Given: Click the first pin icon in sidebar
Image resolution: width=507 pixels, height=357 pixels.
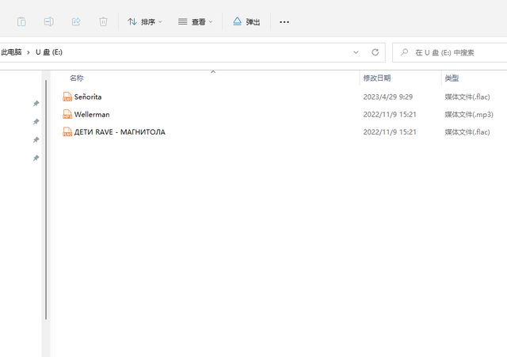Looking at the screenshot, I should [36, 104].
